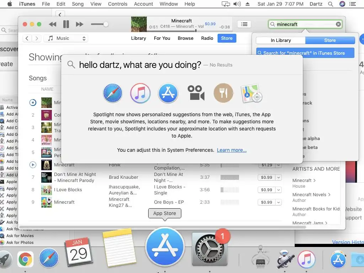This screenshot has width=364, height=273.
Task: Toggle search scope to In Library
Action: click(281, 41)
